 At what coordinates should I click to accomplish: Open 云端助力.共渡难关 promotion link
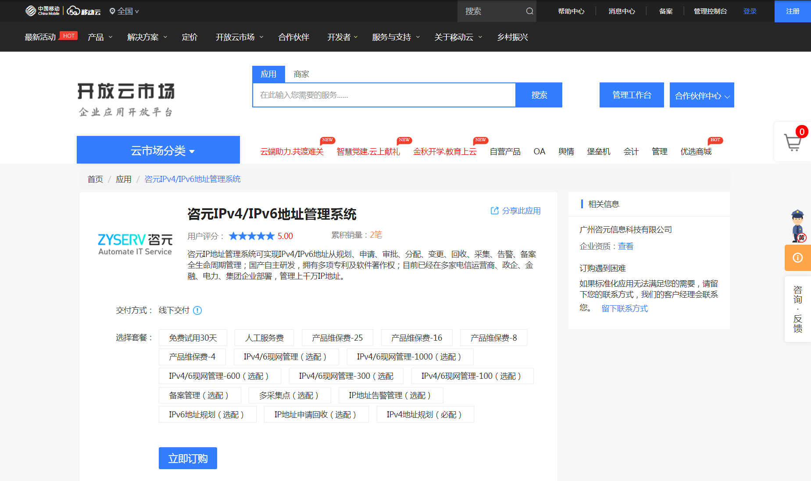pyautogui.click(x=292, y=151)
